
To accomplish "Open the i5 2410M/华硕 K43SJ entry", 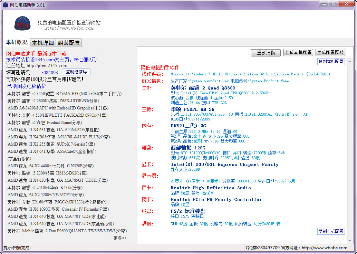I will point(45,188).
